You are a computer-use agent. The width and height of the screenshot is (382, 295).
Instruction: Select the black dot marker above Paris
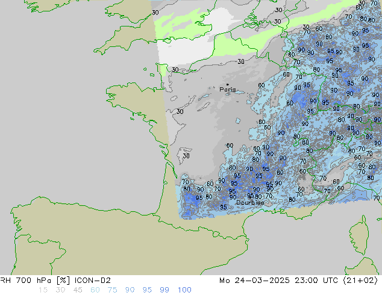(228, 84)
